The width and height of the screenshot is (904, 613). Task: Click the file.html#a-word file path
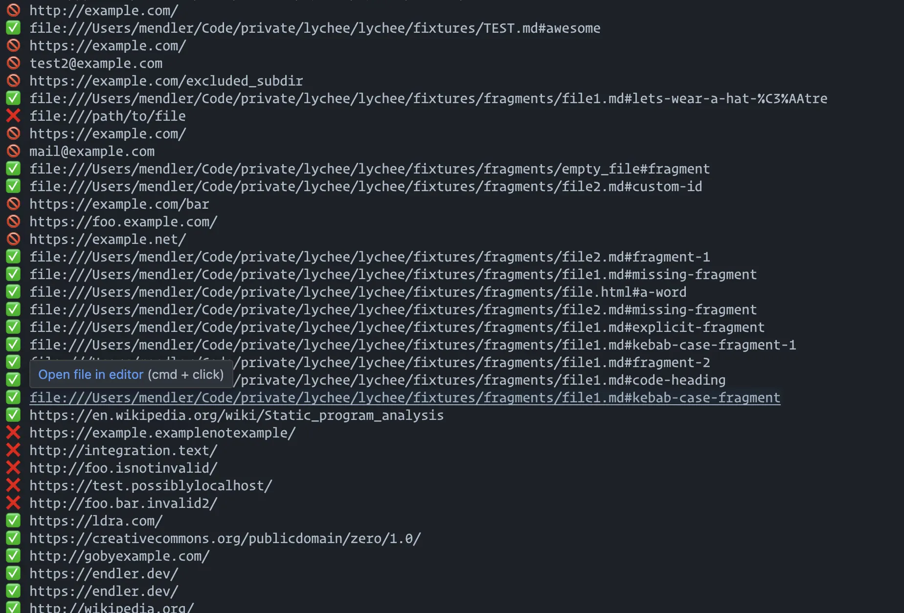(358, 292)
